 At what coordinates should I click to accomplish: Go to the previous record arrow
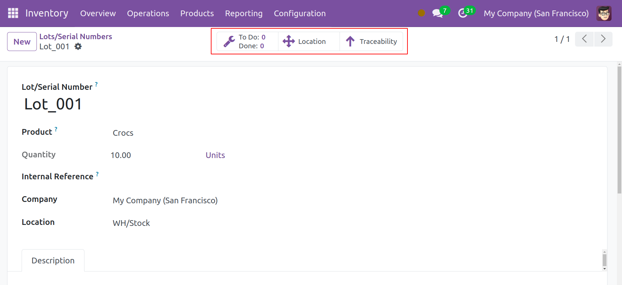584,39
